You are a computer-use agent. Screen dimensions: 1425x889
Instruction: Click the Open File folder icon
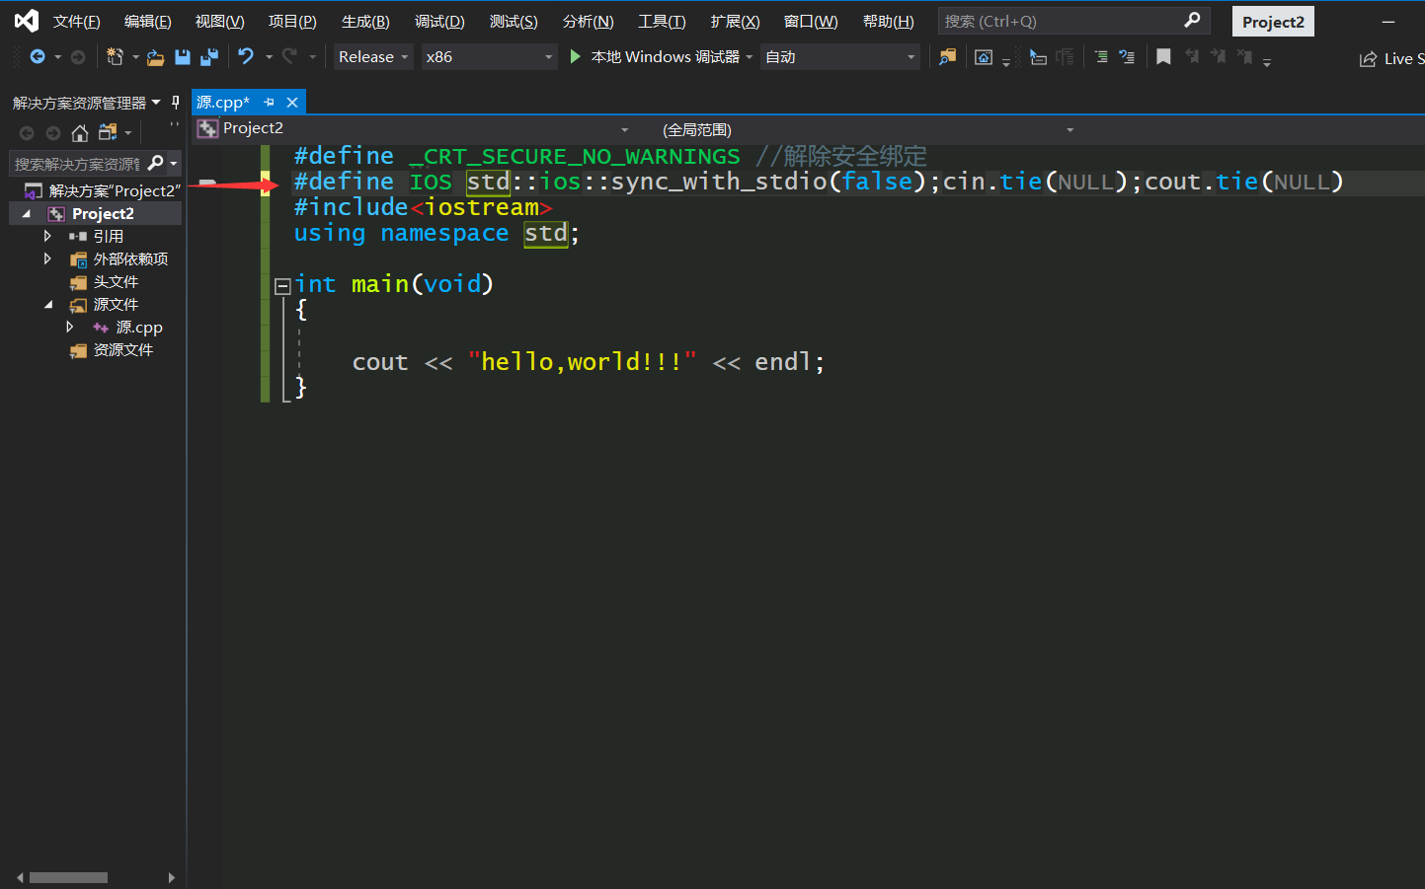[155, 57]
